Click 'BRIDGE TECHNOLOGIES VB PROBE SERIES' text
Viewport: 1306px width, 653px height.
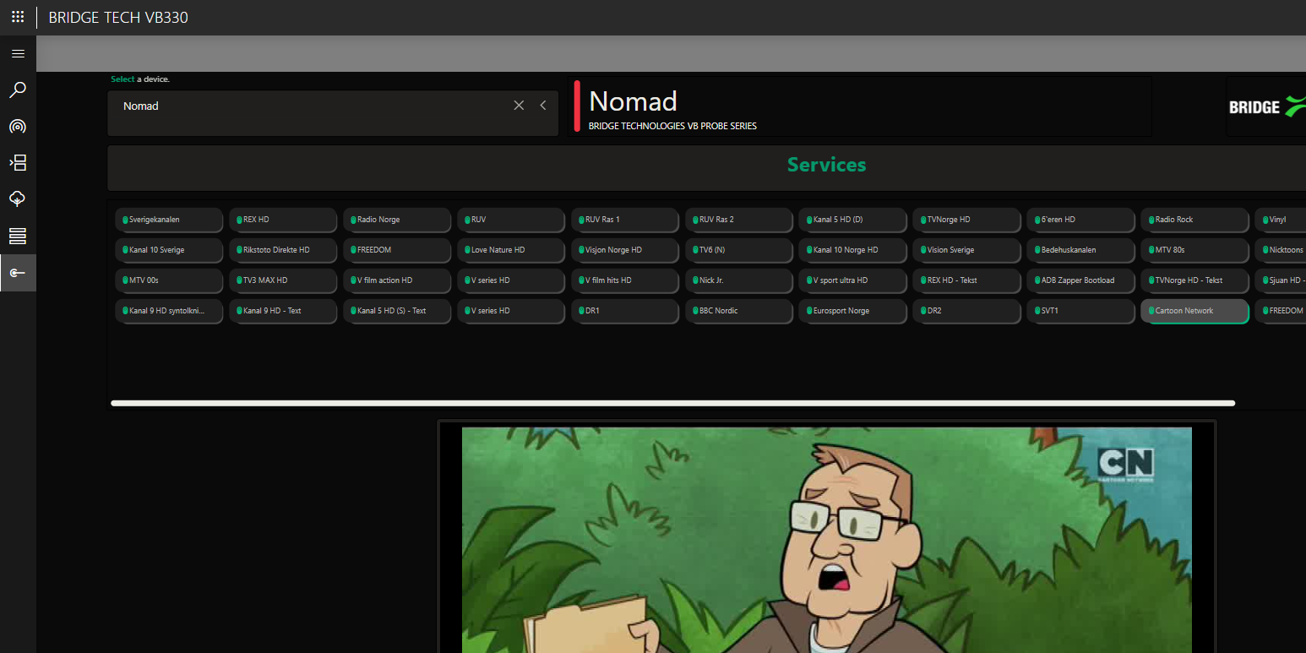coord(672,126)
